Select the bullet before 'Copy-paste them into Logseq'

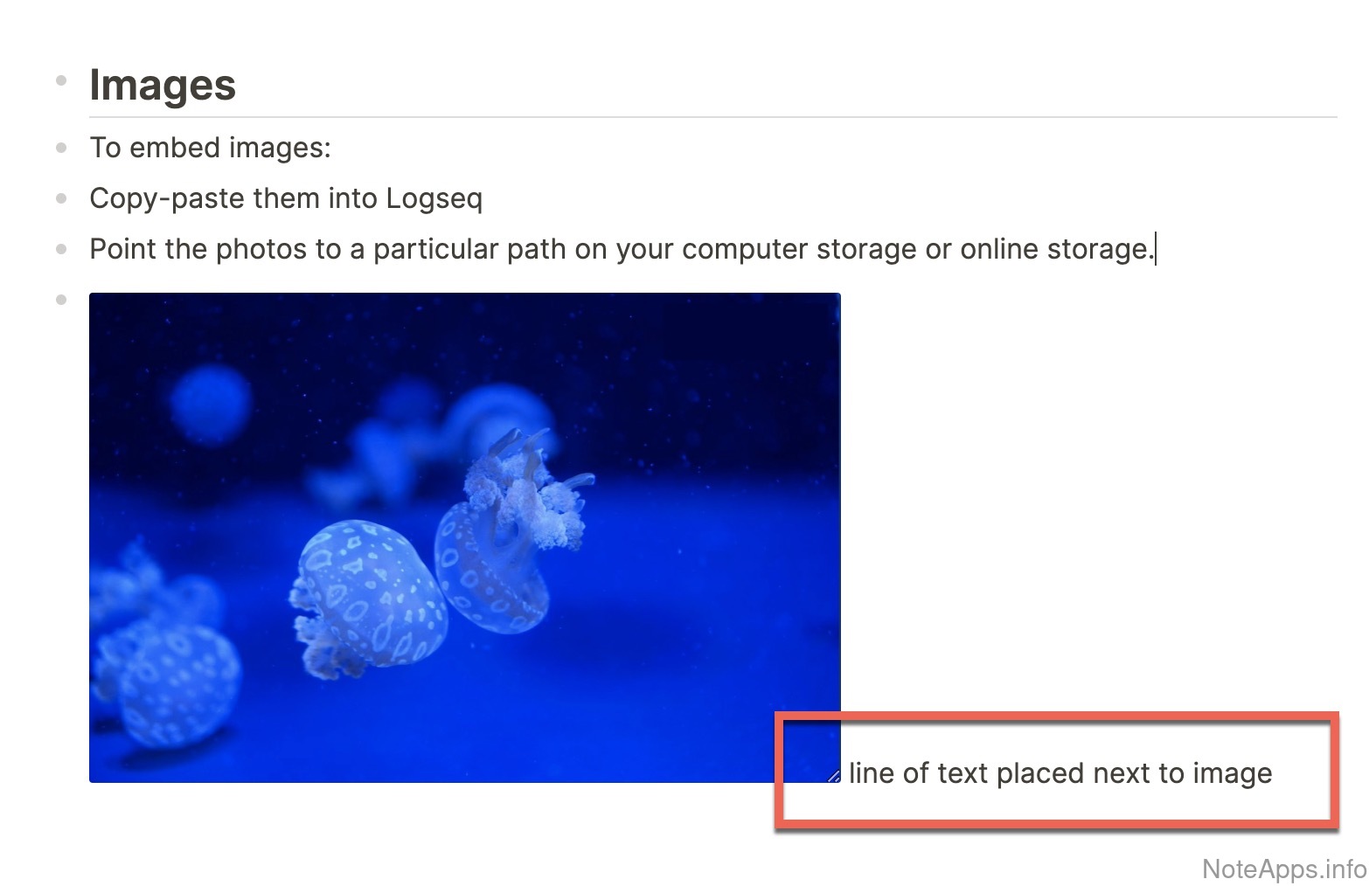[x=61, y=198]
